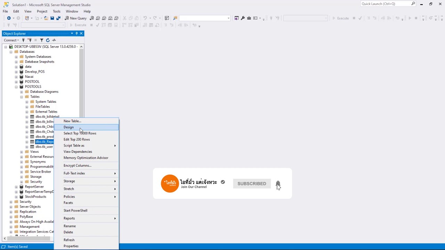445x250 pixels.
Task: Click the Save All disks icon
Action: click(58, 18)
